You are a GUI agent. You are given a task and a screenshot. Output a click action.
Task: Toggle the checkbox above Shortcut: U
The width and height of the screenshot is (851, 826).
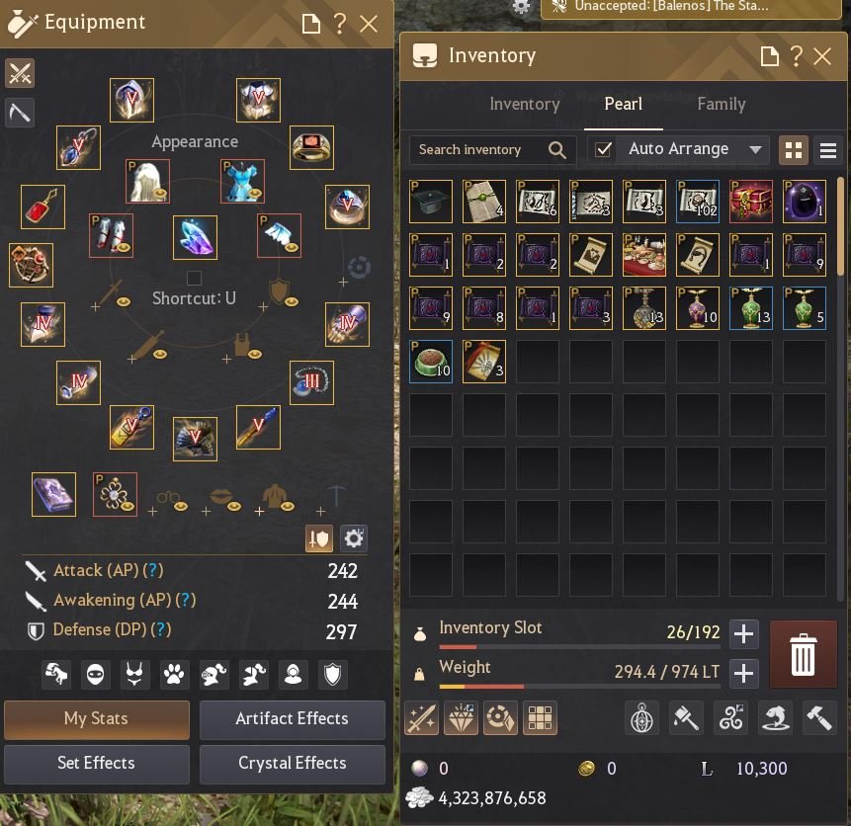194,278
